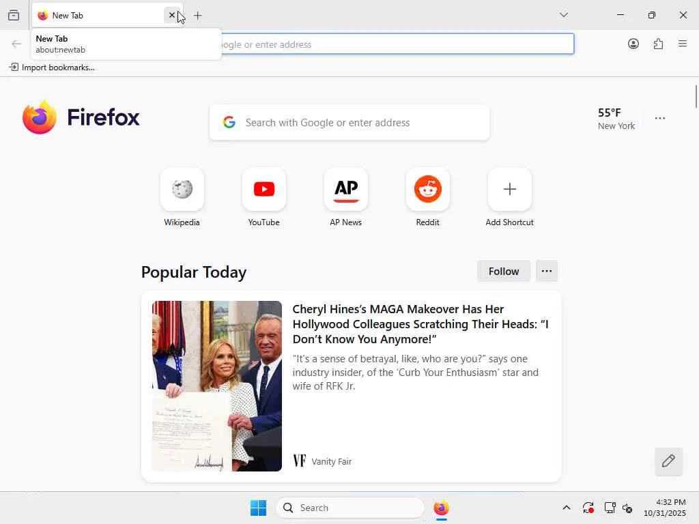
Task: Click Firefox icon in the taskbar
Action: point(442,508)
